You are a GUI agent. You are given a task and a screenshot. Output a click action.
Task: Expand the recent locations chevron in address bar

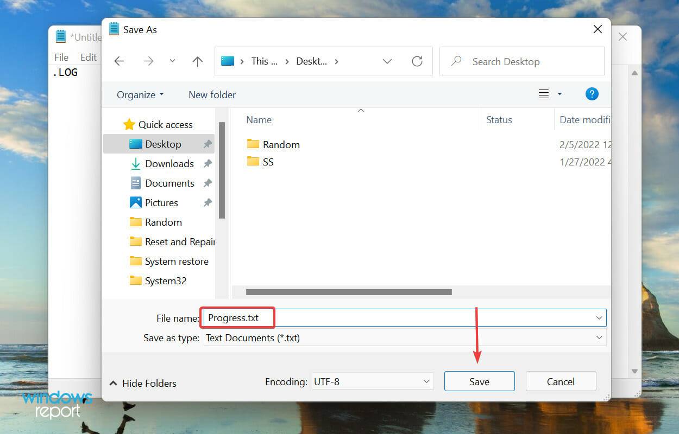pyautogui.click(x=387, y=61)
